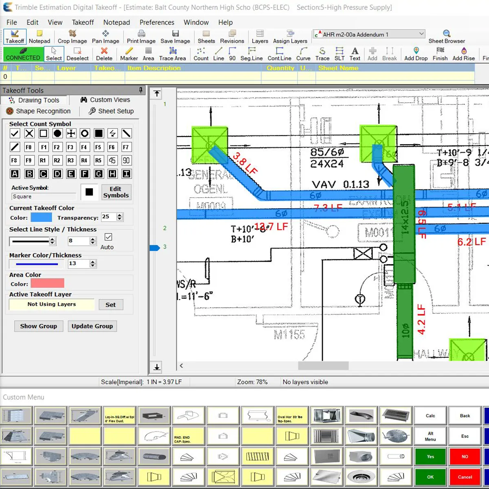
Task: Open the line style dropdown
Action: pos(33,241)
